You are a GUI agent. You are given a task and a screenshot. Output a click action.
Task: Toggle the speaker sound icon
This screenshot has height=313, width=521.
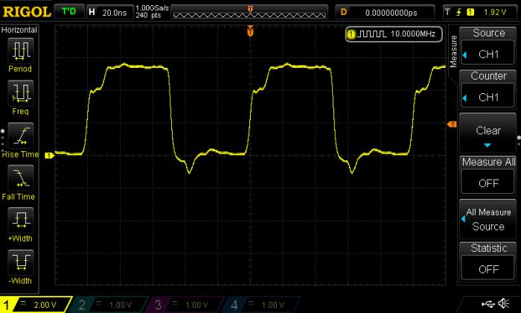(x=504, y=303)
